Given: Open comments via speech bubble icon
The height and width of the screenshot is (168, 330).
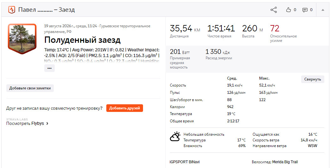Looking at the screenshot, I should [305, 10].
